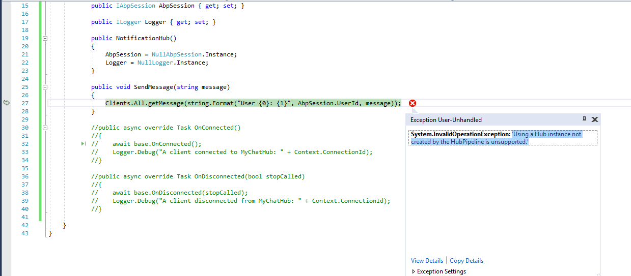Viewport: 631px width, 276px height.
Task: Open the View Details link
Action: (x=427, y=261)
